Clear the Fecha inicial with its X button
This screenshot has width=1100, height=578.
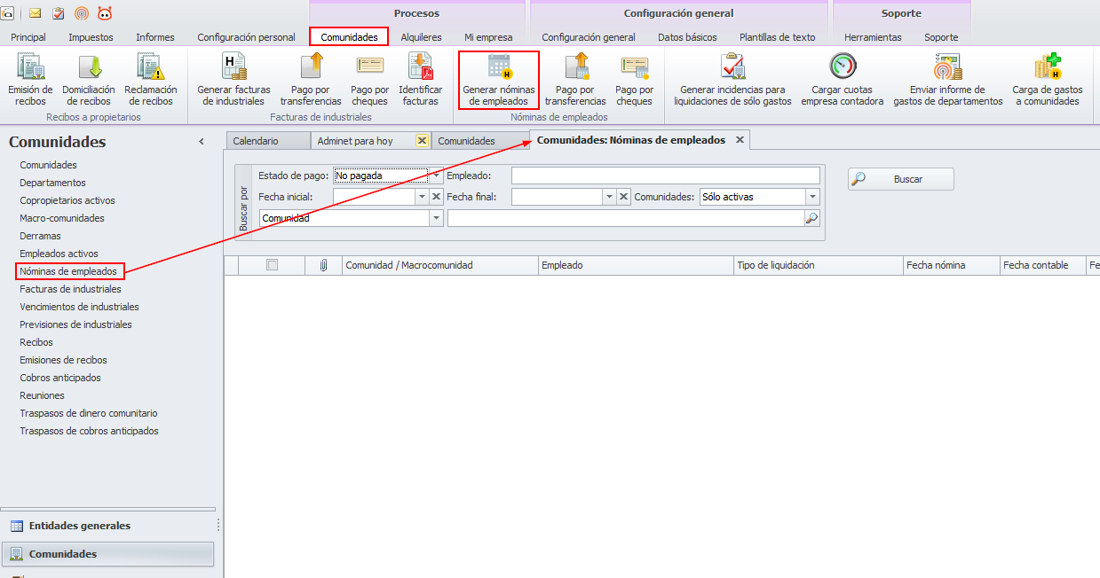[436, 197]
